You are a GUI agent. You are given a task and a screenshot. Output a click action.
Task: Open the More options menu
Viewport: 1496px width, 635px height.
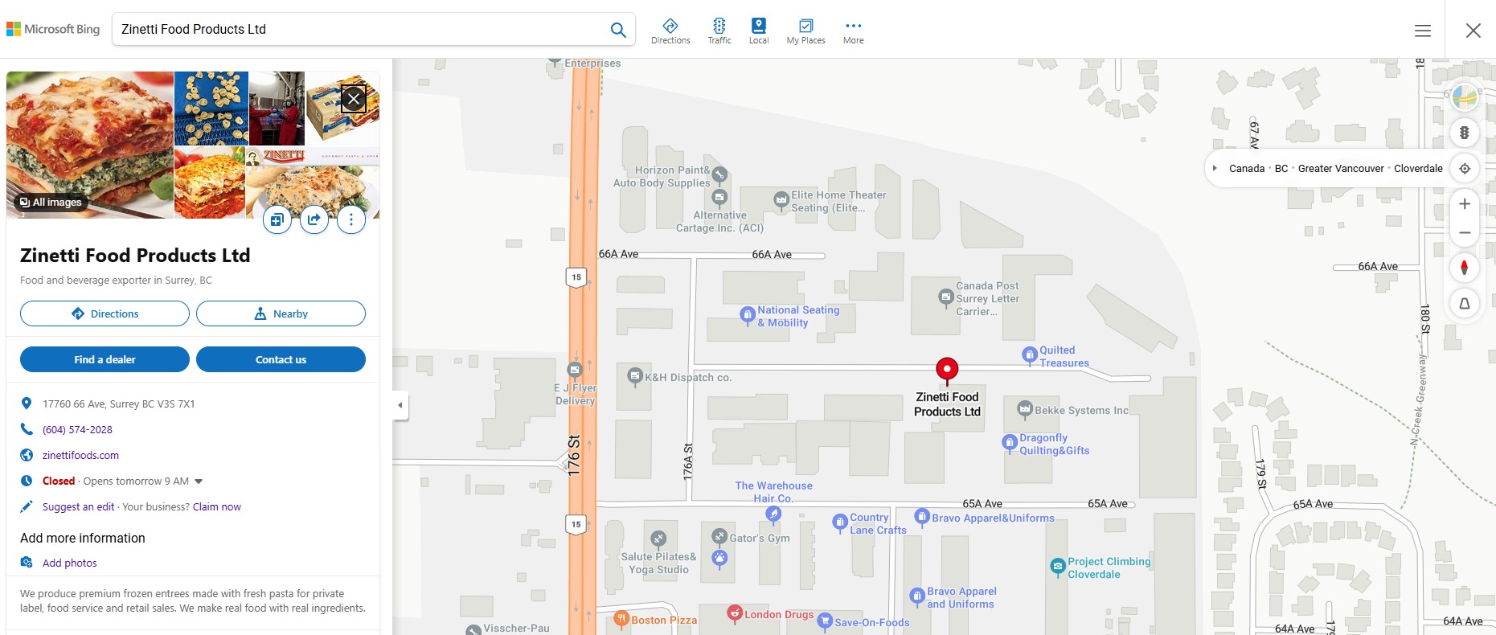(x=854, y=31)
